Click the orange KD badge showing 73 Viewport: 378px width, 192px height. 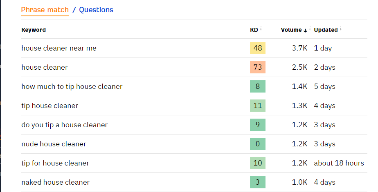point(258,67)
